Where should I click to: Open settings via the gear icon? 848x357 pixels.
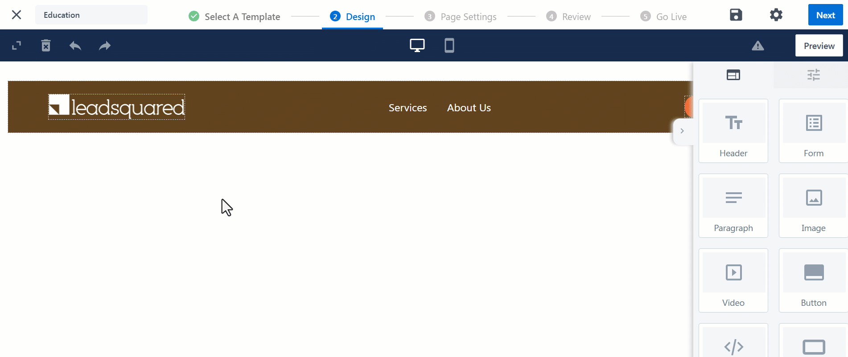(776, 15)
